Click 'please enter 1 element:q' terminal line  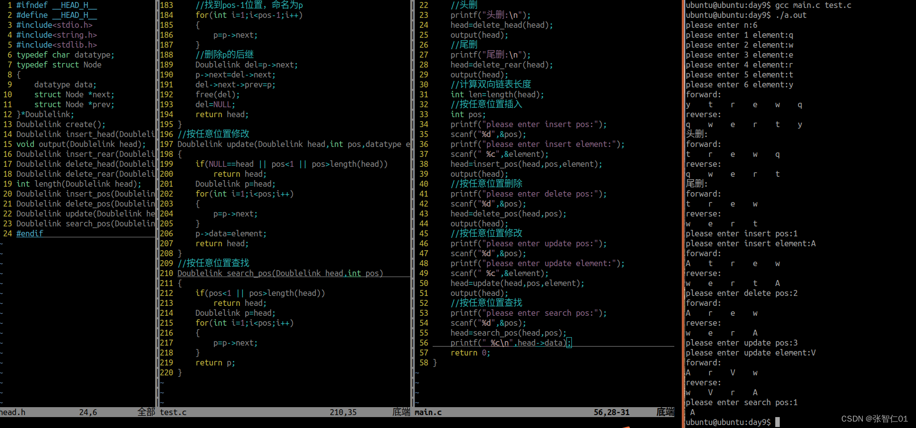[739, 35]
